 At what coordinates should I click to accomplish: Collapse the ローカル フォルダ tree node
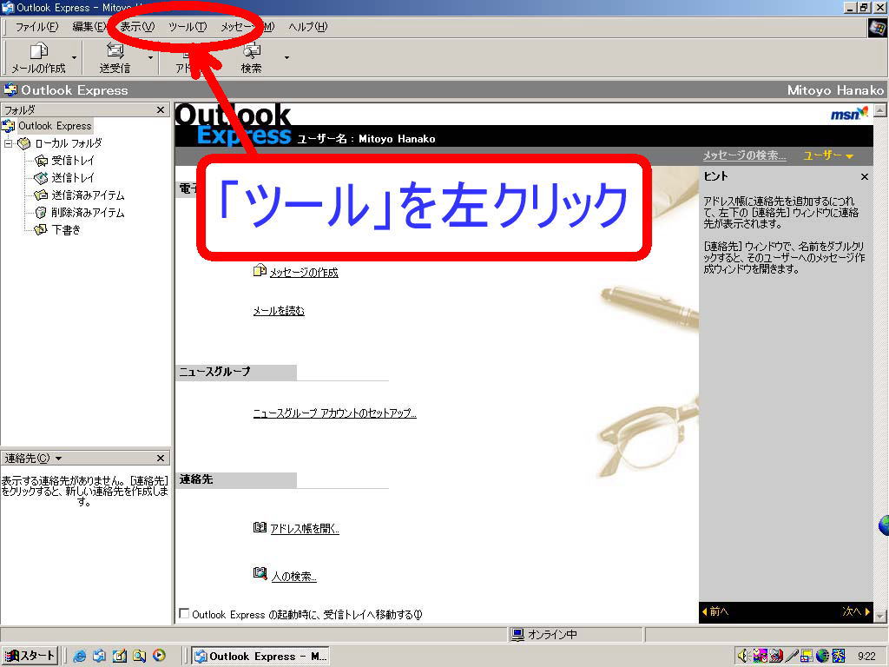tap(9, 143)
